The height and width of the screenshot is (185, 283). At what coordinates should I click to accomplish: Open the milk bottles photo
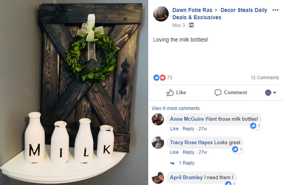74,92
